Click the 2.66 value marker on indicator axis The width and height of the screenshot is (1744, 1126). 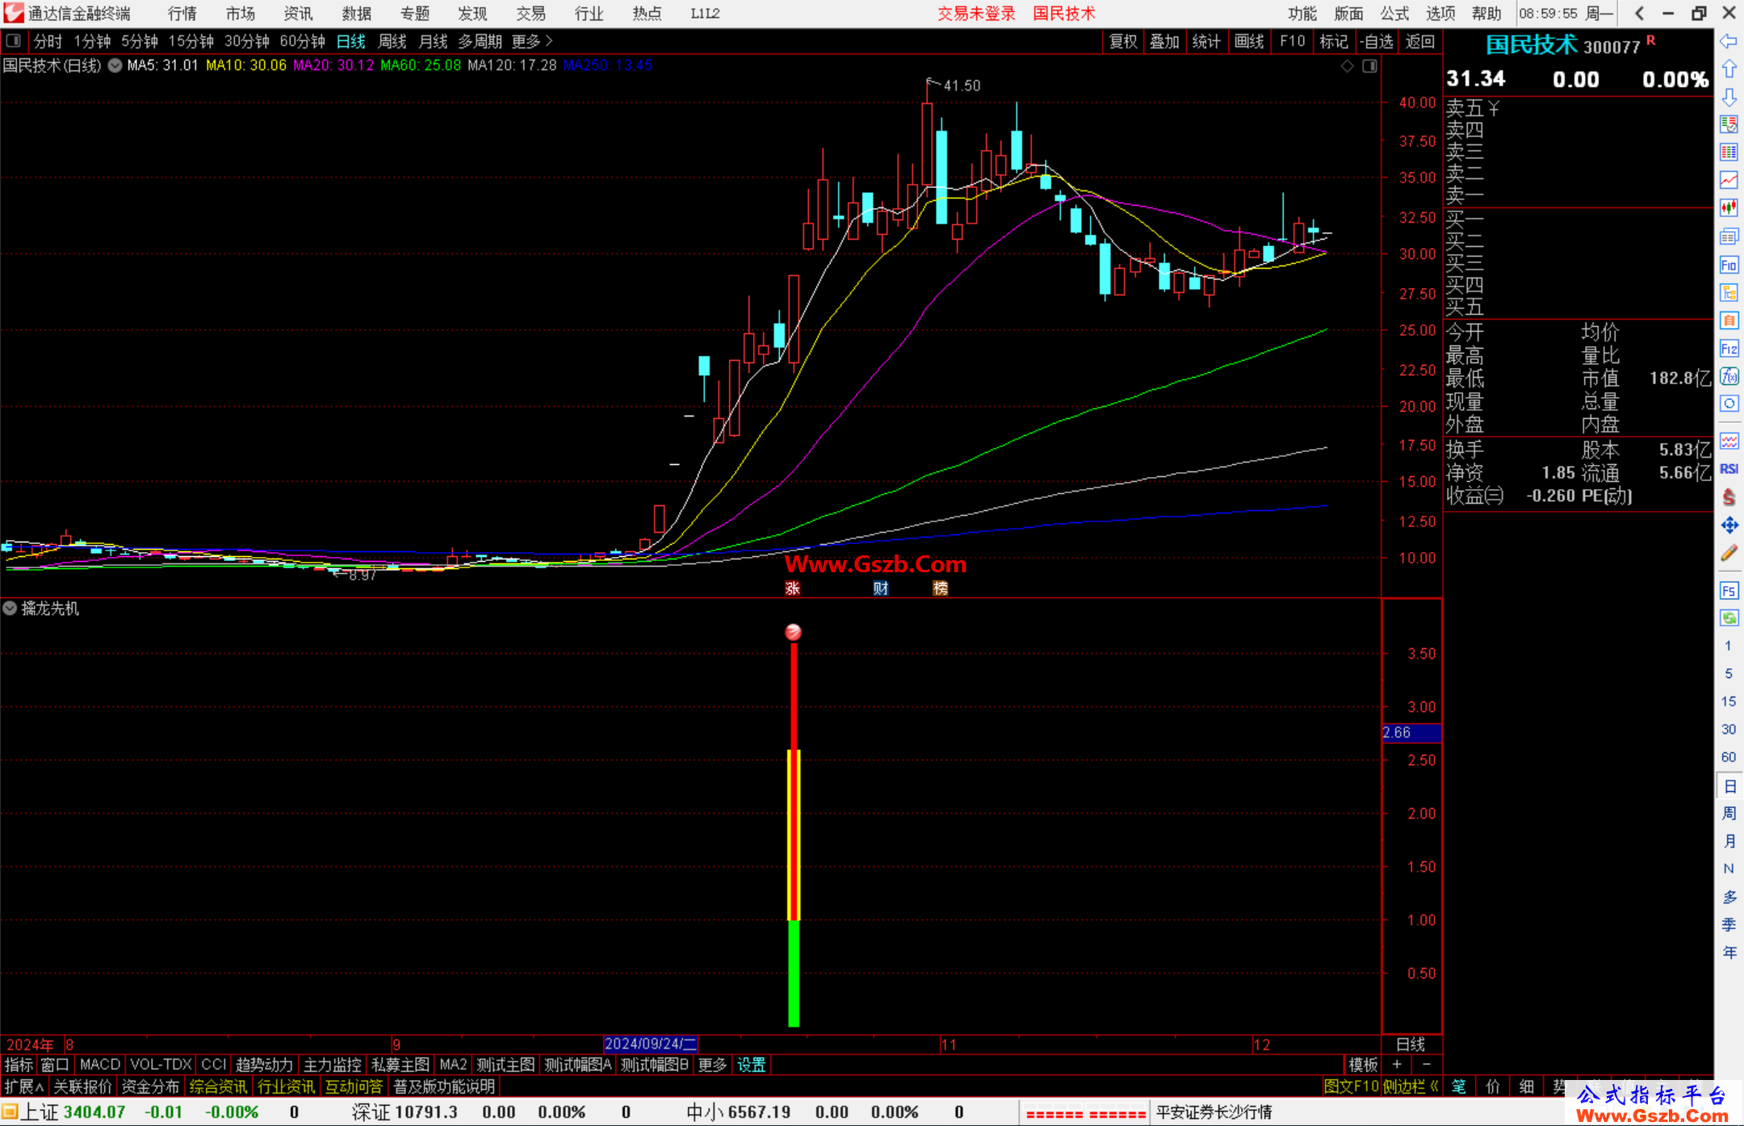tap(1411, 732)
